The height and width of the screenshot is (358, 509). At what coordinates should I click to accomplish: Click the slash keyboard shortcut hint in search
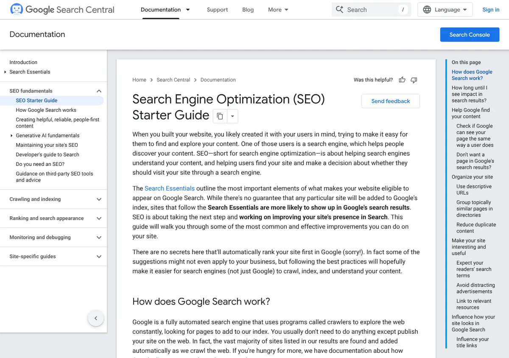403,9
